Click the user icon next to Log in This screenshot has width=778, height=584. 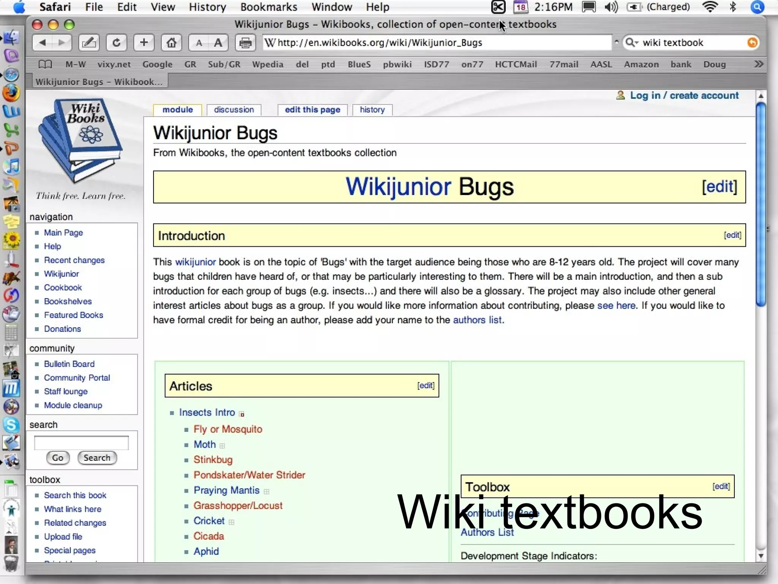pos(620,95)
